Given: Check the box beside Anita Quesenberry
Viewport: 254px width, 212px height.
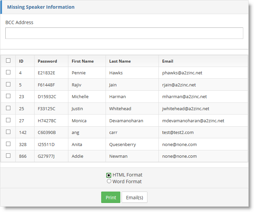Looking at the screenshot, I should (8, 144).
